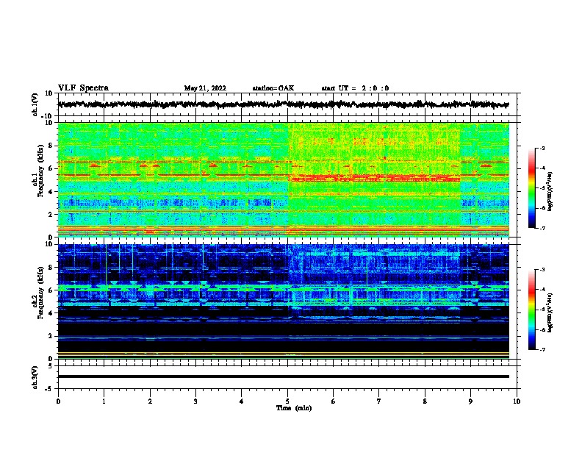Image resolution: width=582 pixels, height=450 pixels.
Task: Click the ch.1 color bar's "log(PSD)" label
Action: 550,191
